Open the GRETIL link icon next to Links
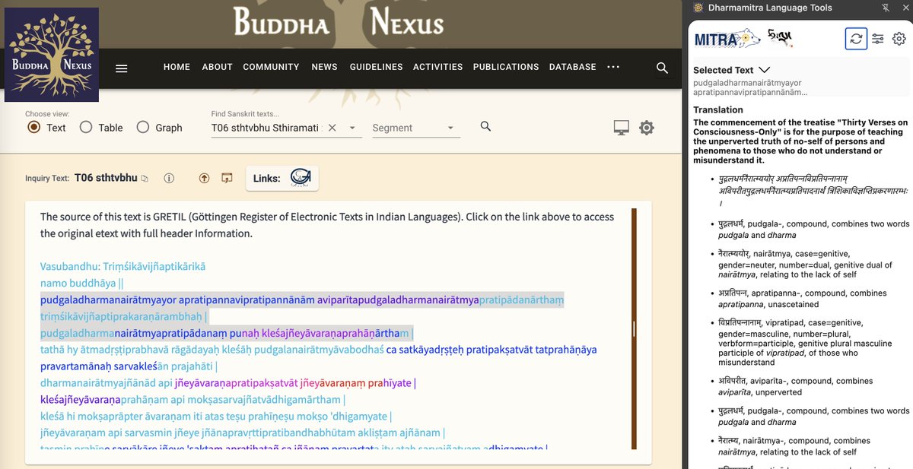 [x=302, y=177]
